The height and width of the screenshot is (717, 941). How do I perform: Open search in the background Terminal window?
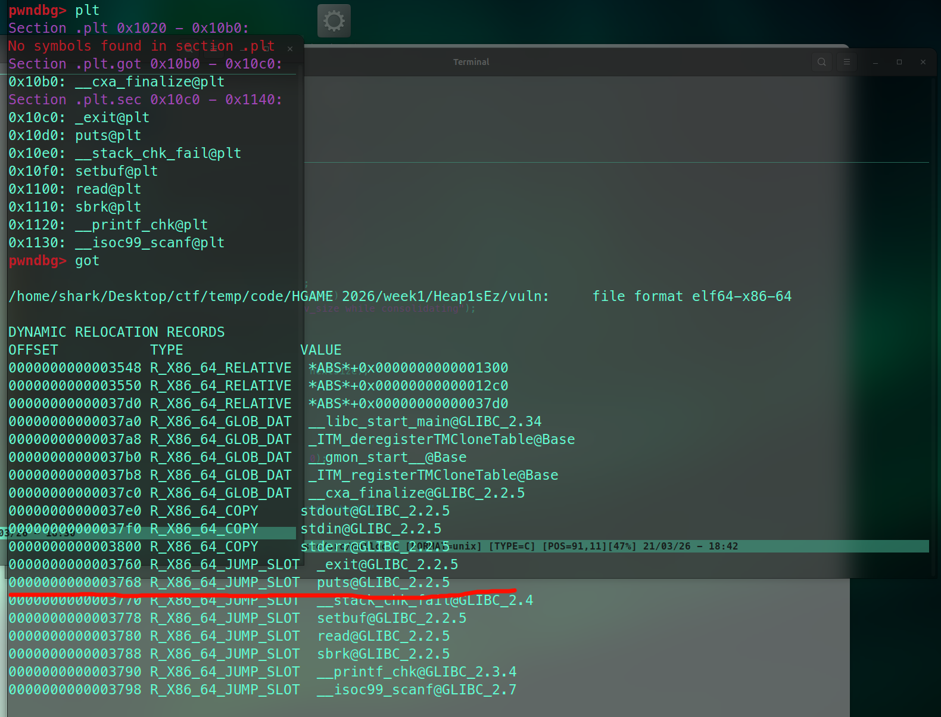point(822,62)
